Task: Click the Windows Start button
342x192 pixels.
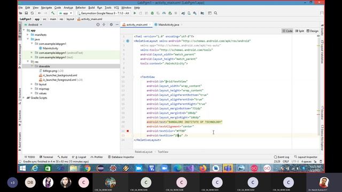Action: 22,169
